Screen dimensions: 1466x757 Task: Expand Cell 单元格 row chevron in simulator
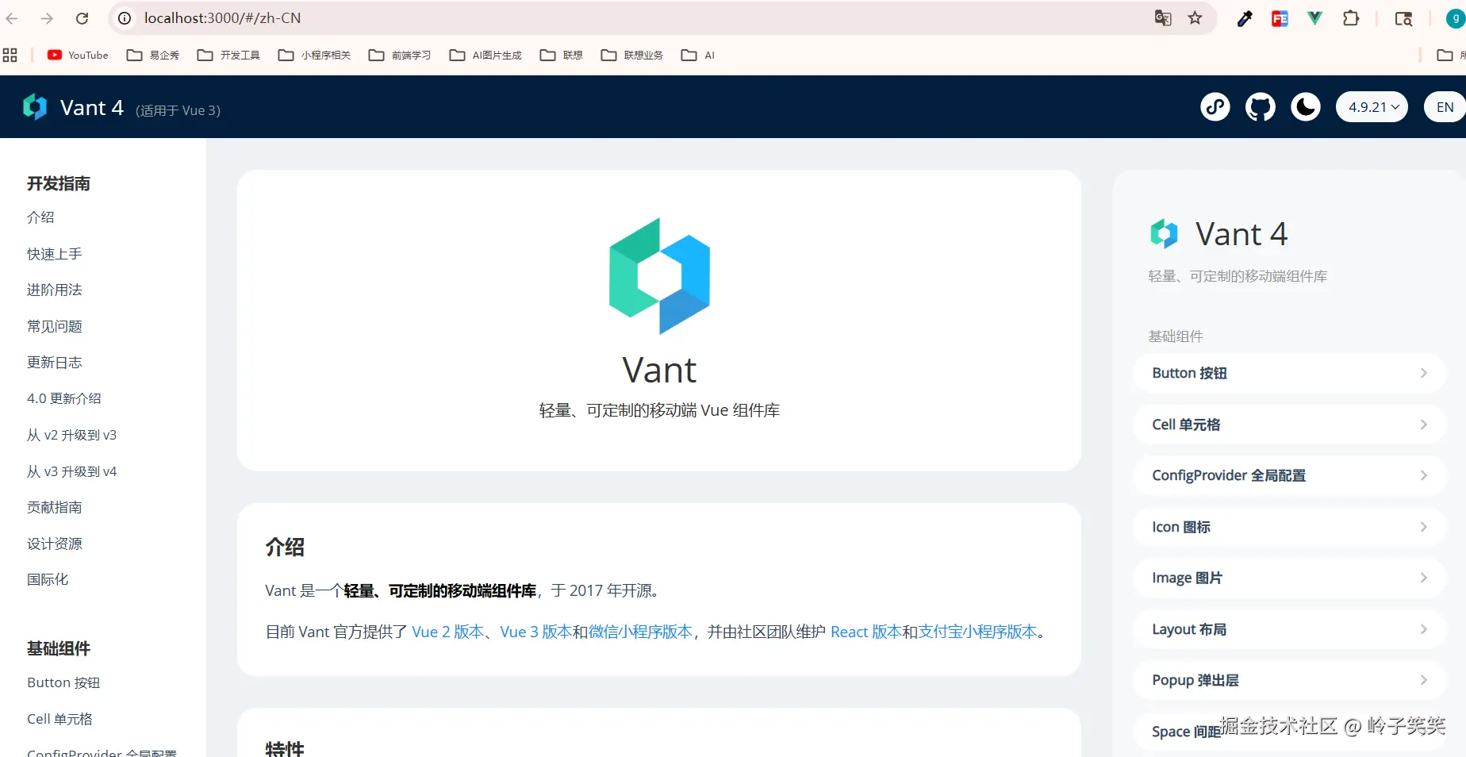point(1424,425)
